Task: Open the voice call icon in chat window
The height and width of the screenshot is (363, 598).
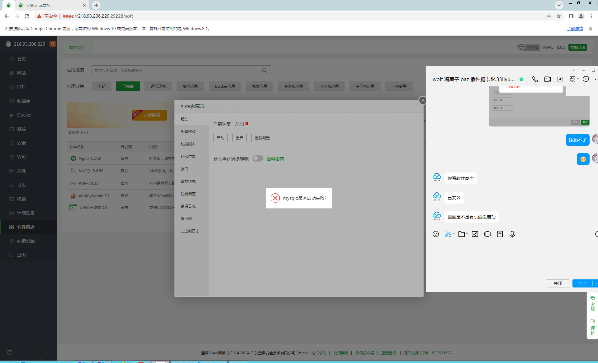Action: tap(535, 79)
